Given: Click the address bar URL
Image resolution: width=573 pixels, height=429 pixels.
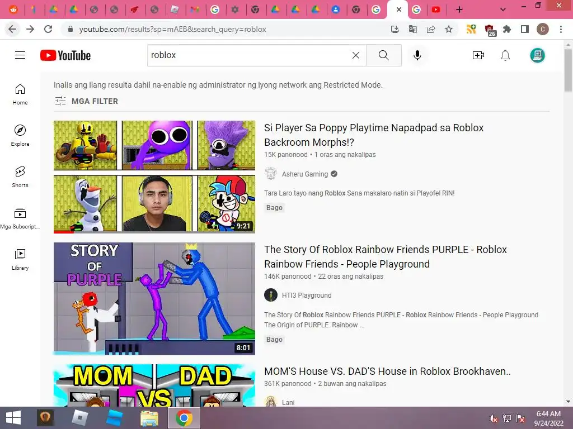Looking at the screenshot, I should 172,29.
